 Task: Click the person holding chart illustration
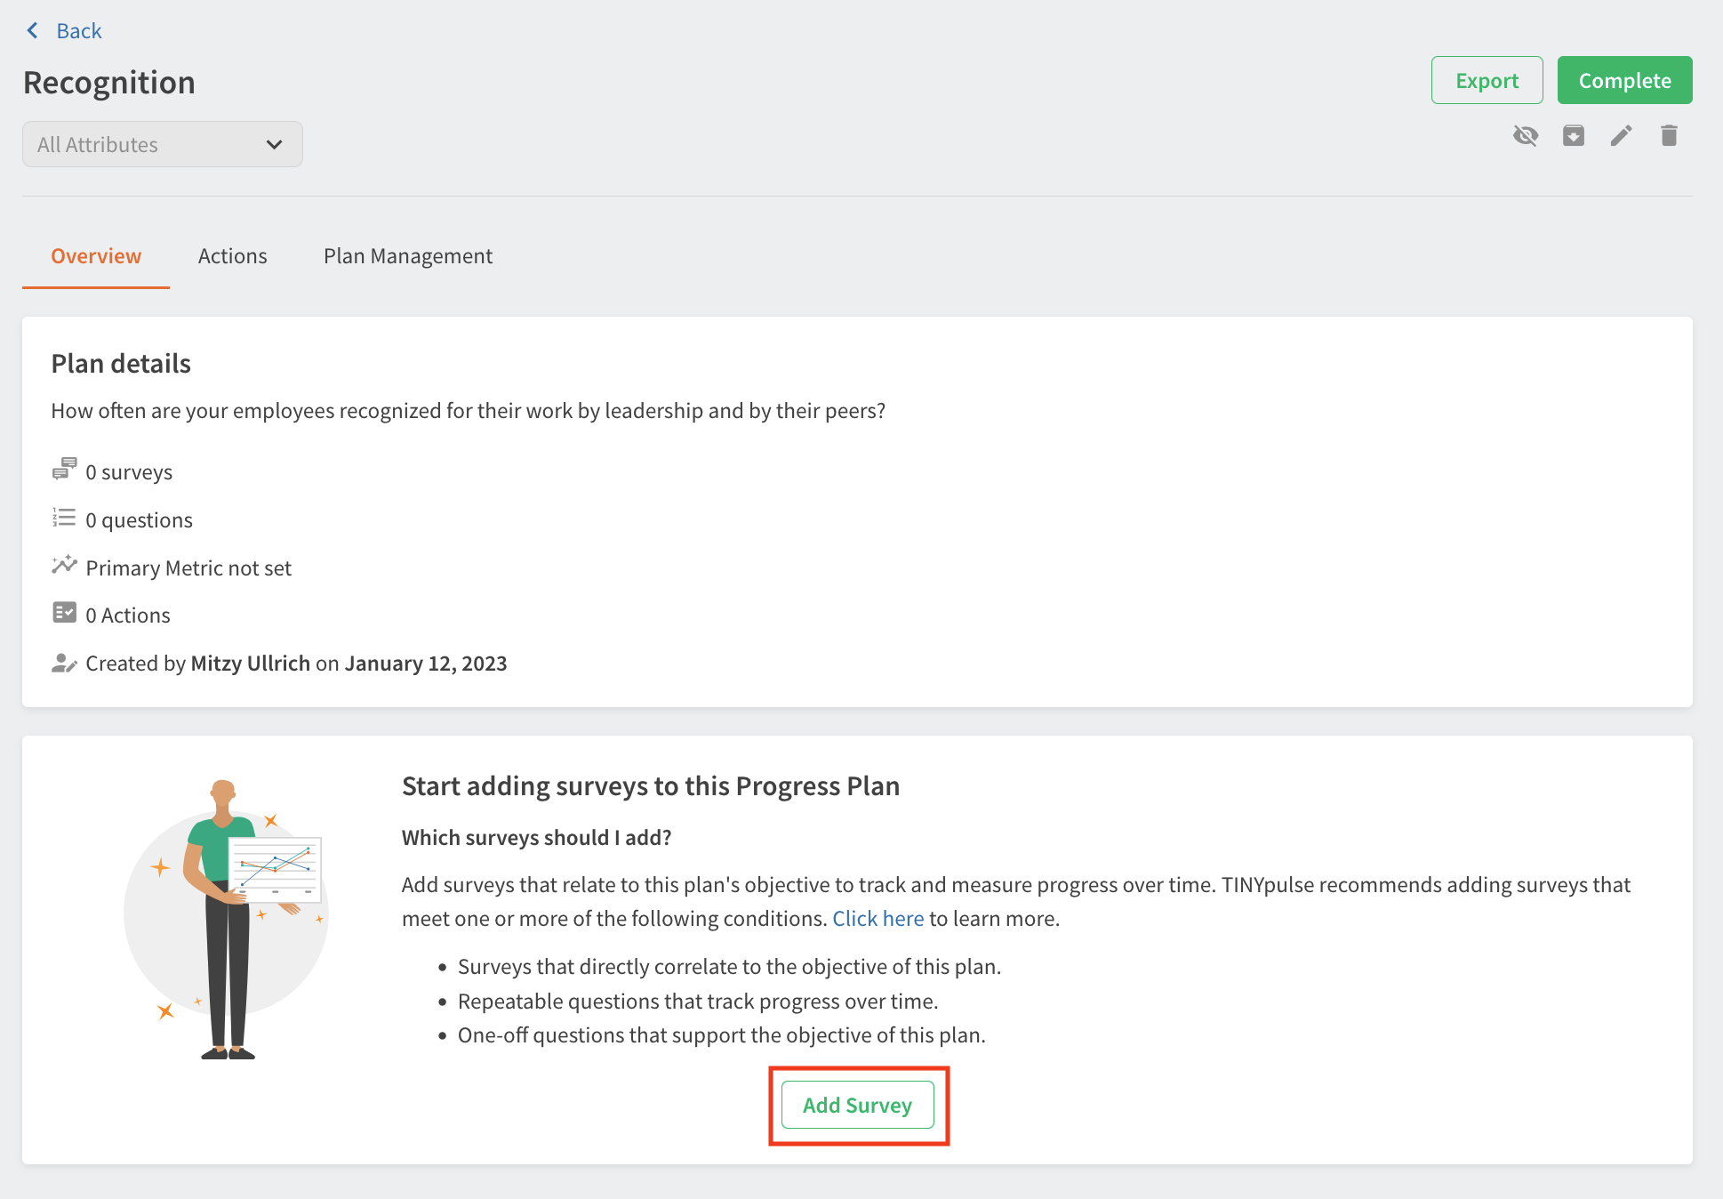228,916
